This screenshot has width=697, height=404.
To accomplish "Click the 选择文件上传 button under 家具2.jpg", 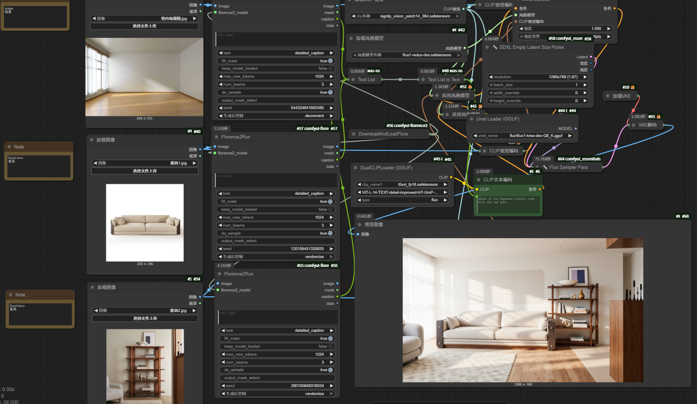I will click(x=146, y=318).
